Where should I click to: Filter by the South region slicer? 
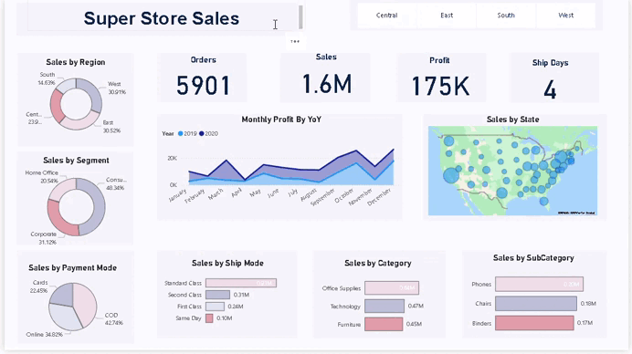pyautogui.click(x=506, y=16)
